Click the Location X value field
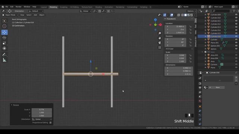Image resolution: width=239 pixels, height=134 pixels. click(x=176, y=26)
